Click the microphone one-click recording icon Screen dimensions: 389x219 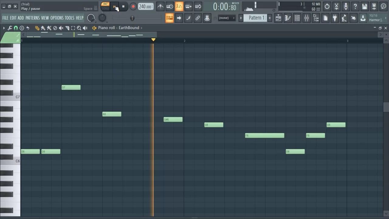click(346, 6)
